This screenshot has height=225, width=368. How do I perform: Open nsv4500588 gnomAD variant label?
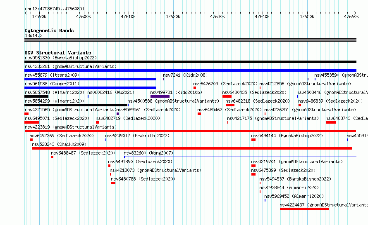pos(173,101)
